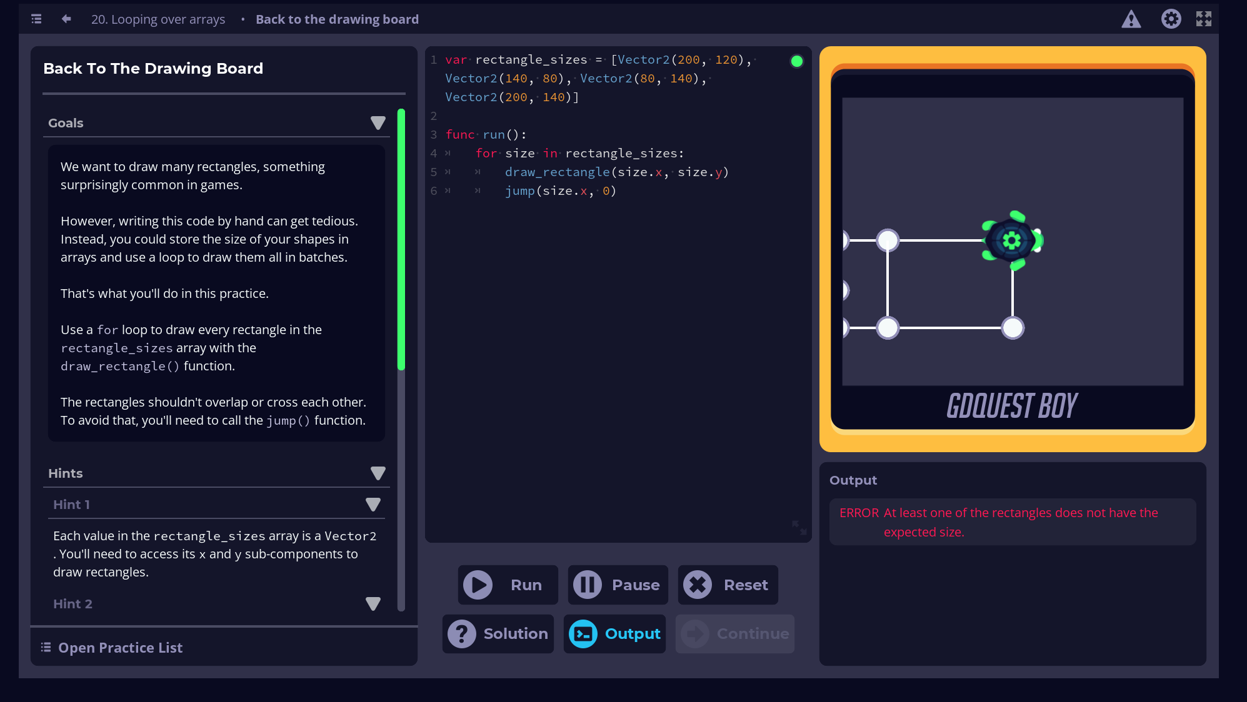Run the program

click(507, 585)
